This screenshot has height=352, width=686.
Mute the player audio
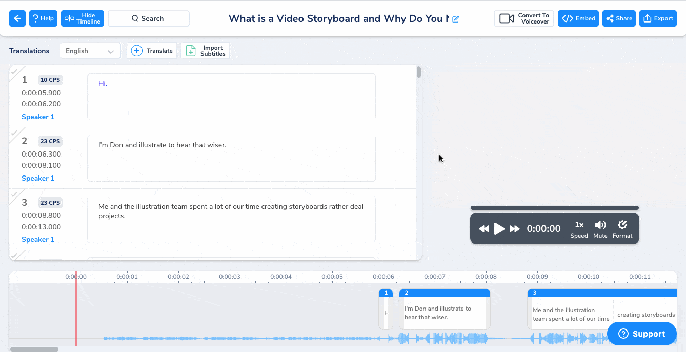[600, 230]
